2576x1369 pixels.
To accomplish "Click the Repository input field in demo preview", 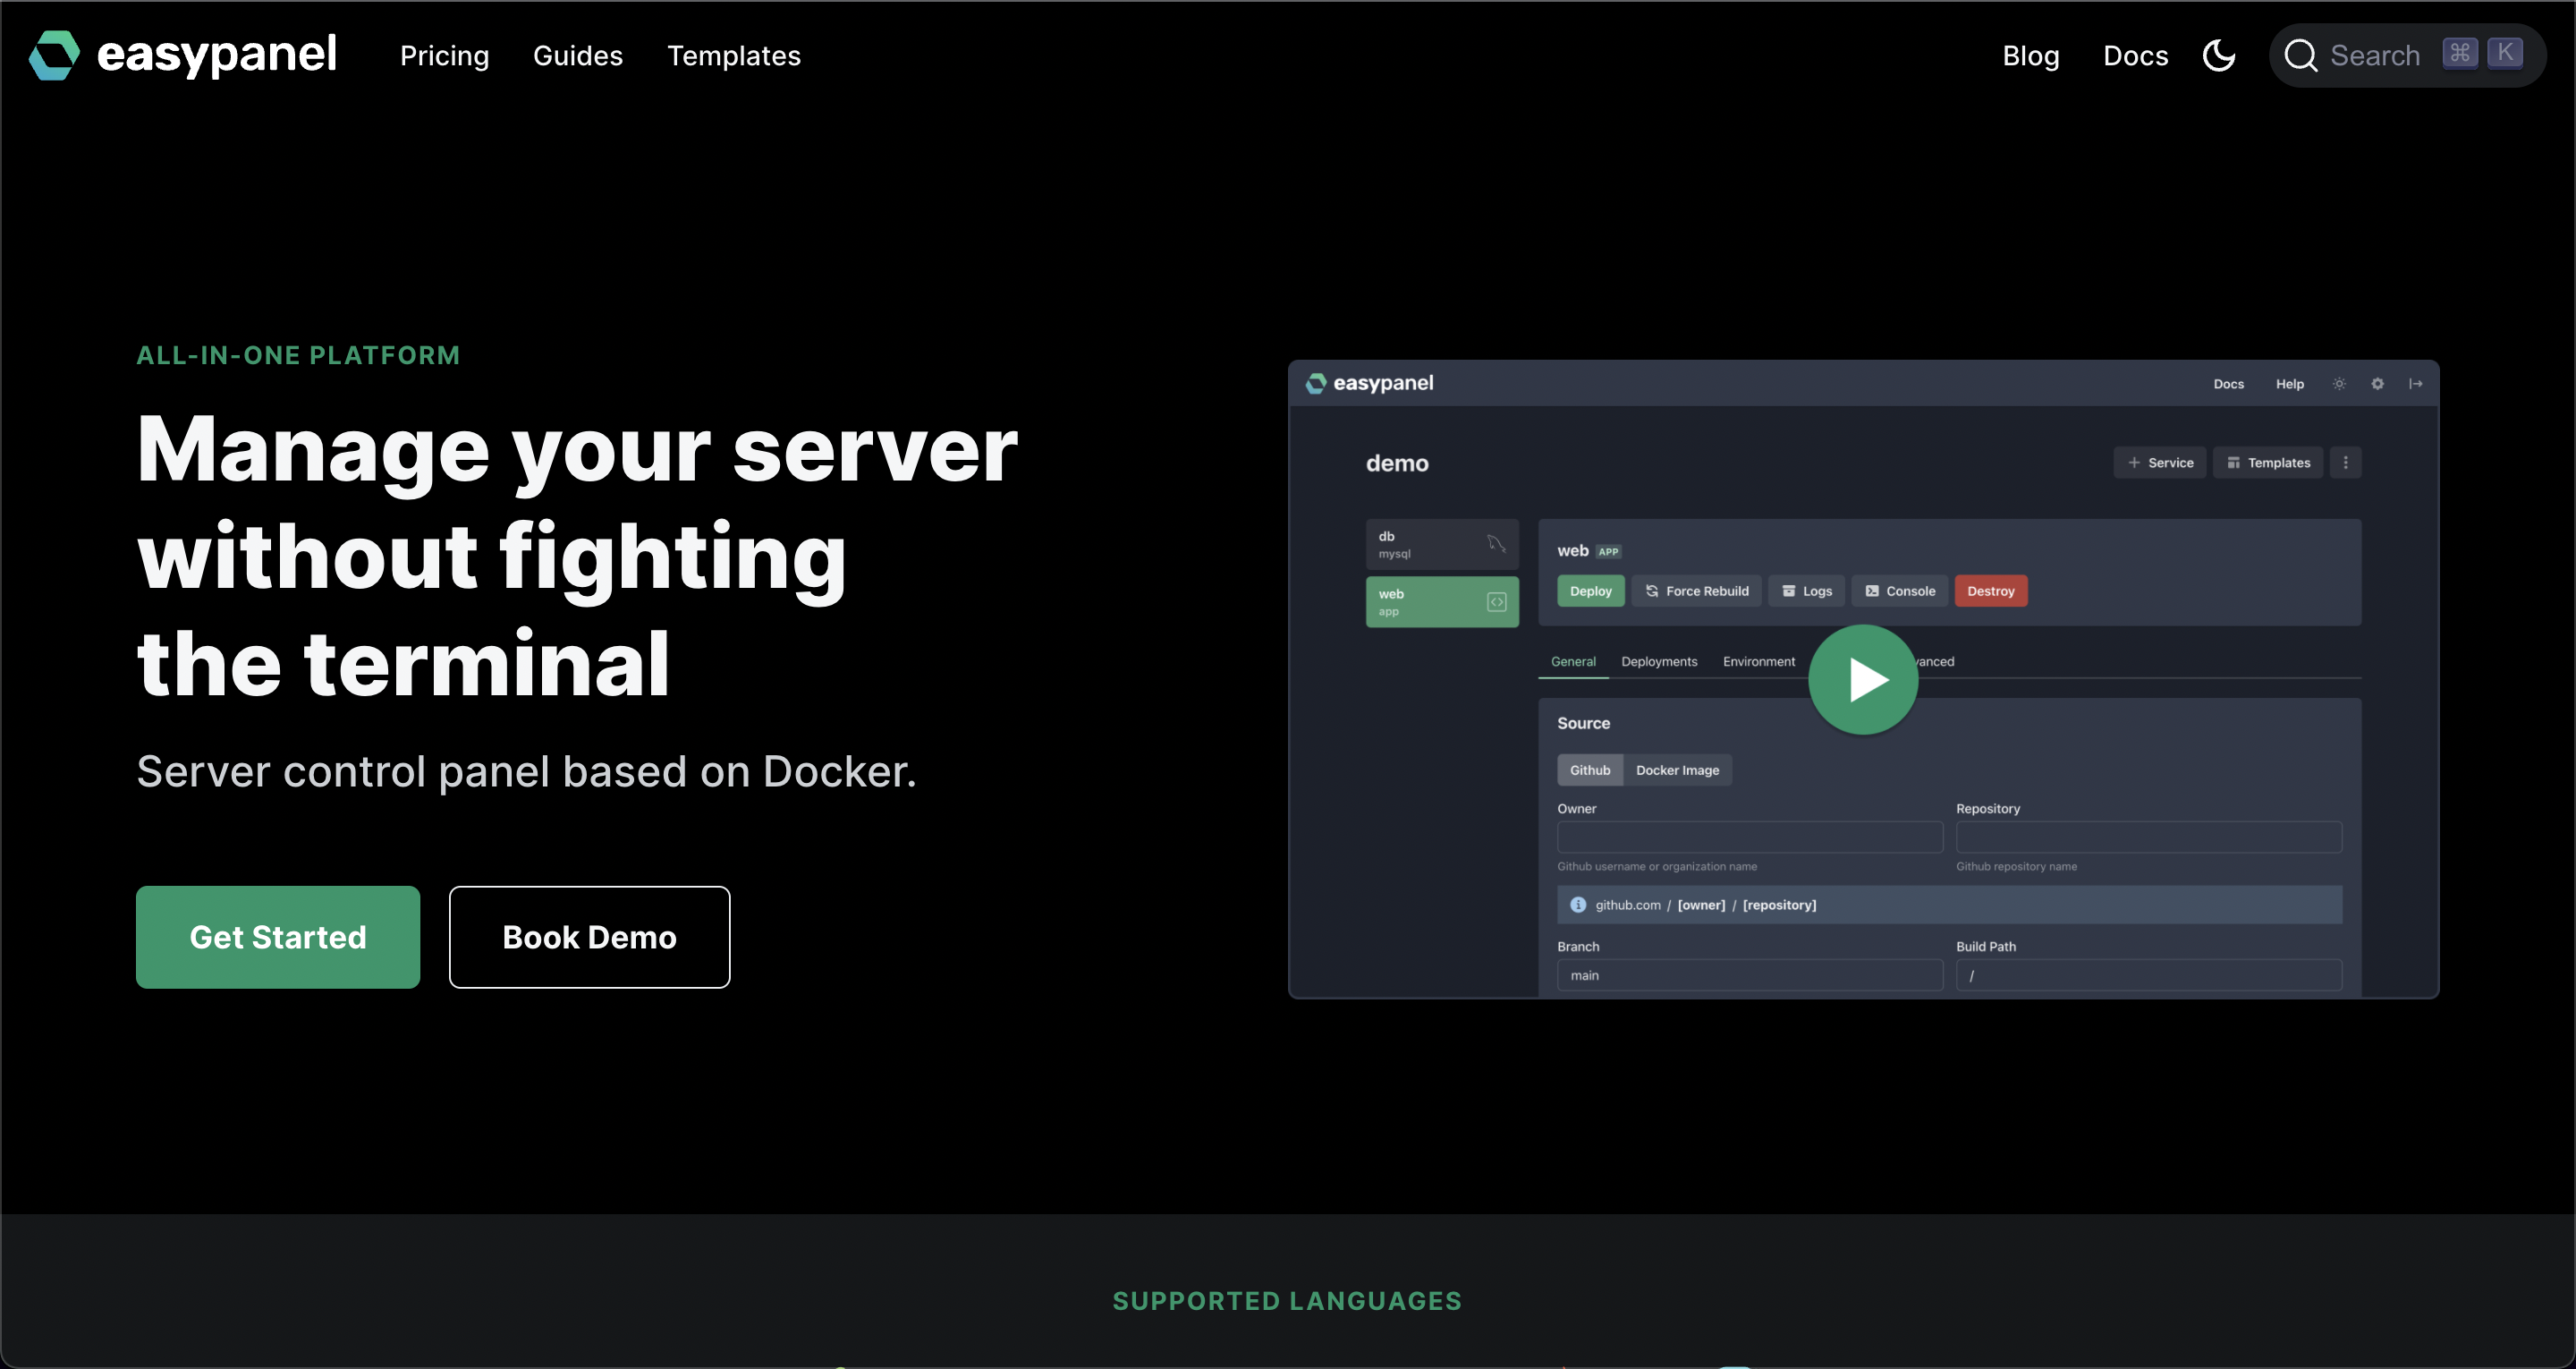I will point(2149,837).
